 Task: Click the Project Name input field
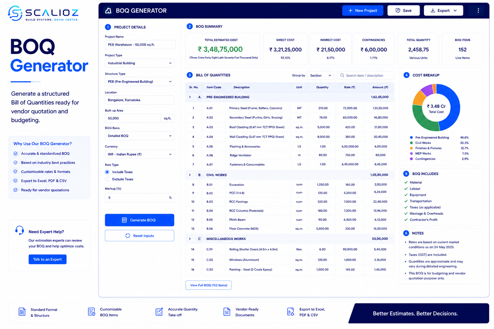pos(140,45)
